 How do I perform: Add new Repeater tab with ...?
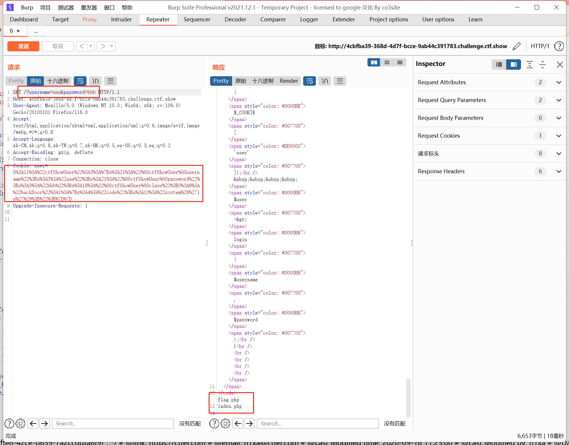pos(36,31)
